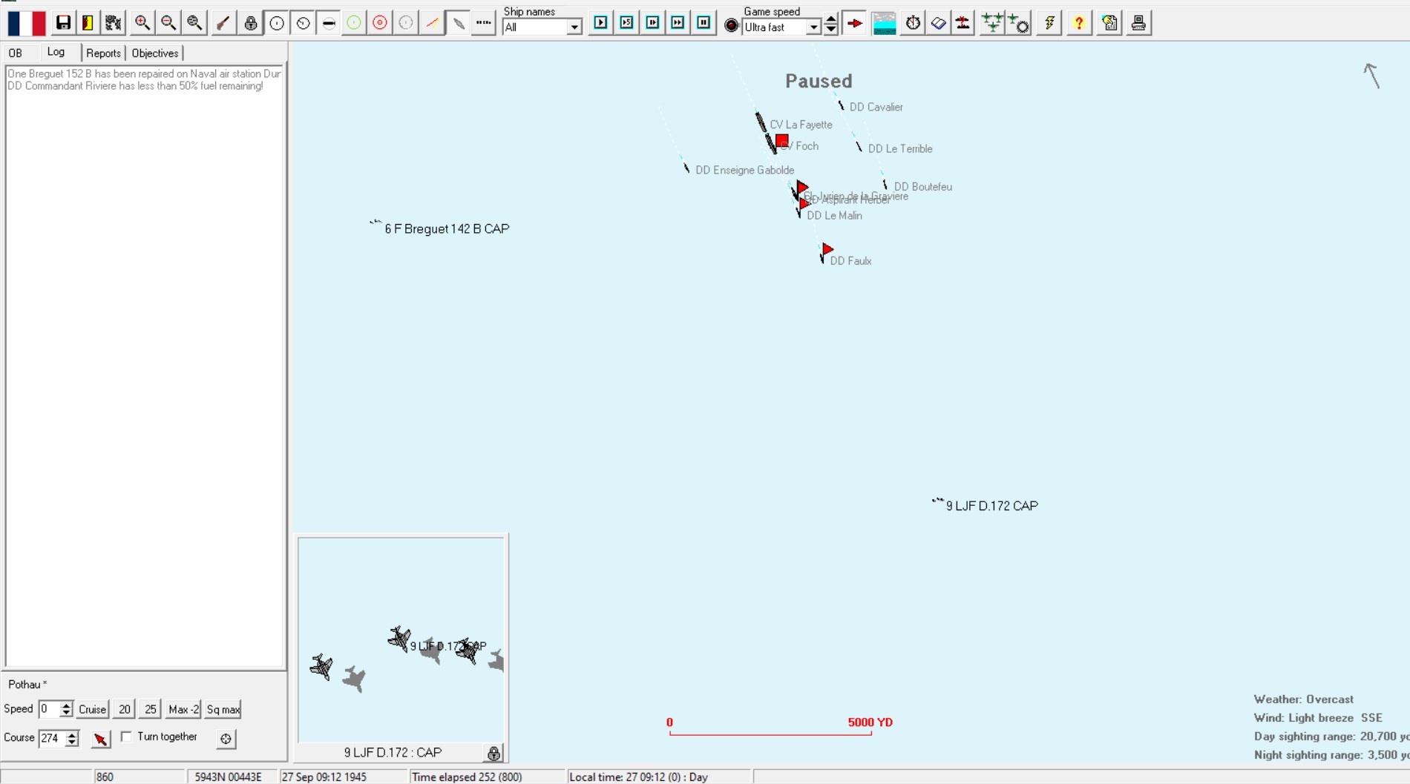This screenshot has height=784, width=1410.
Task: Save the game with the floppy disk icon
Action: pos(63,24)
